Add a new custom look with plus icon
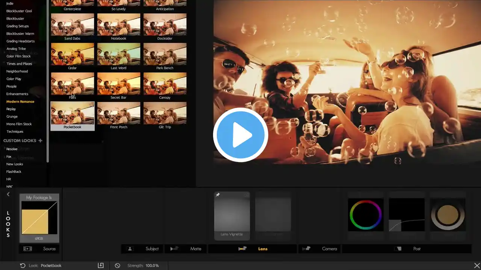The width and height of the screenshot is (481, 270). click(40, 141)
